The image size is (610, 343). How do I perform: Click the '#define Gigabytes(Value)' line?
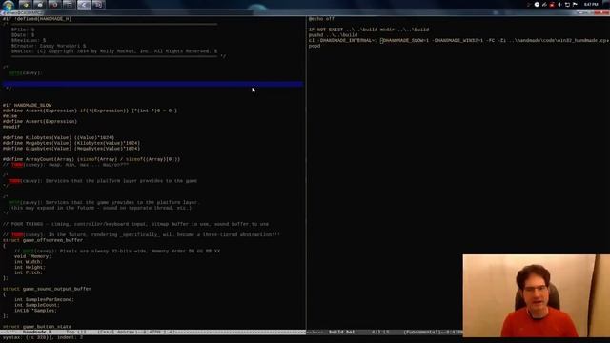pos(71,149)
